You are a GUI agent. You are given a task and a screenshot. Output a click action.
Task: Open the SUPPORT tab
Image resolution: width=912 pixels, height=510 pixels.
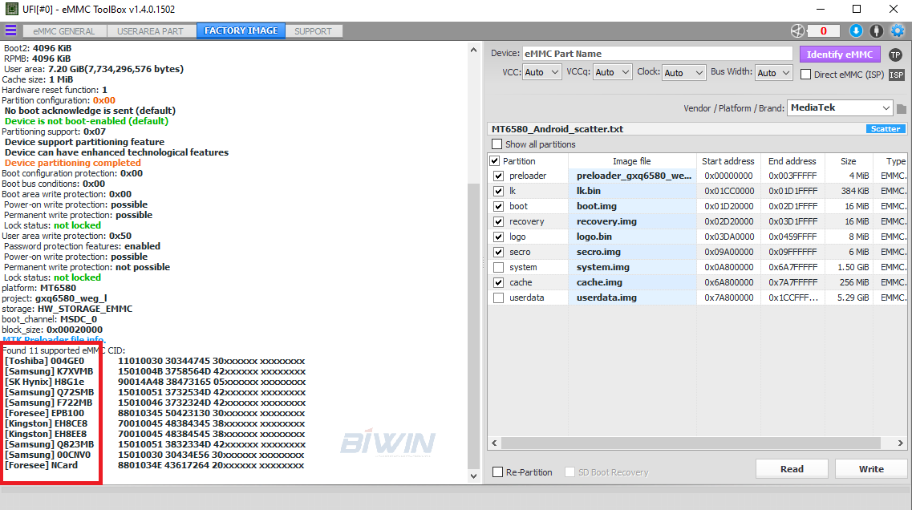pyautogui.click(x=313, y=31)
